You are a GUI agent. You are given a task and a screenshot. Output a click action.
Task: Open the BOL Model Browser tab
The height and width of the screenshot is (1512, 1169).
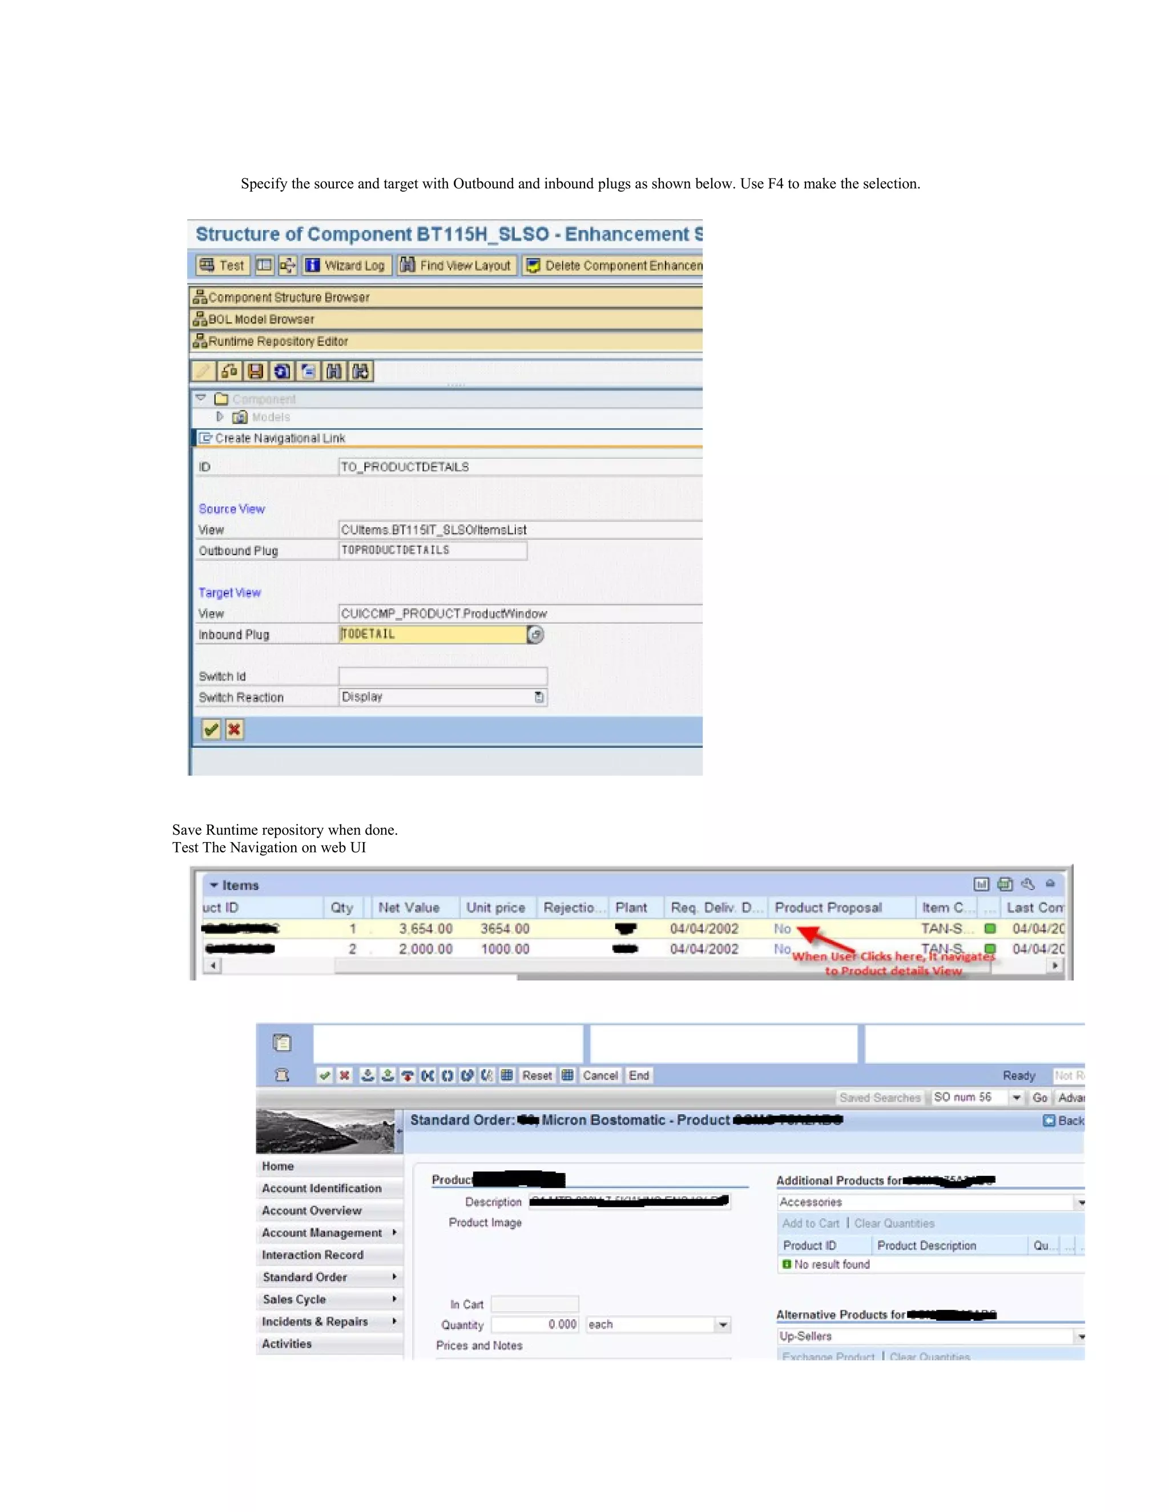445,319
